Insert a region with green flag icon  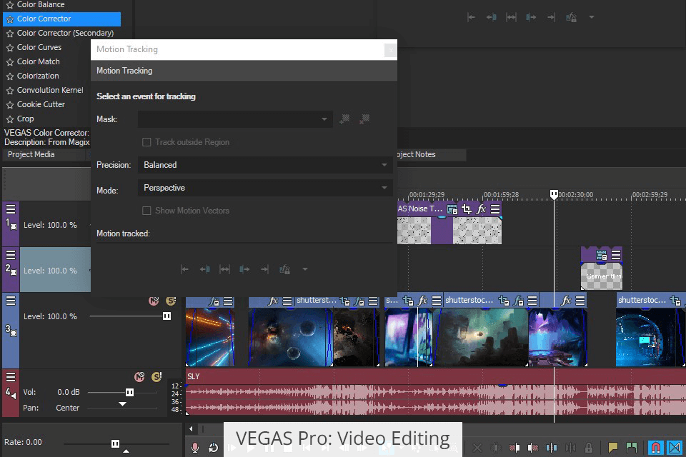(631, 448)
